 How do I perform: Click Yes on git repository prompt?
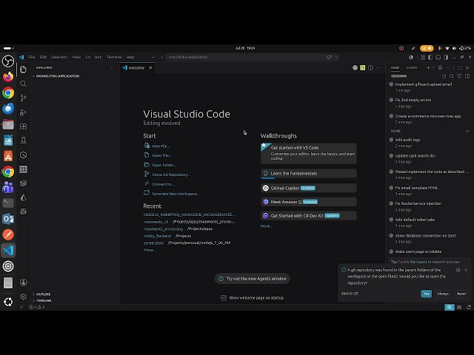(427, 294)
